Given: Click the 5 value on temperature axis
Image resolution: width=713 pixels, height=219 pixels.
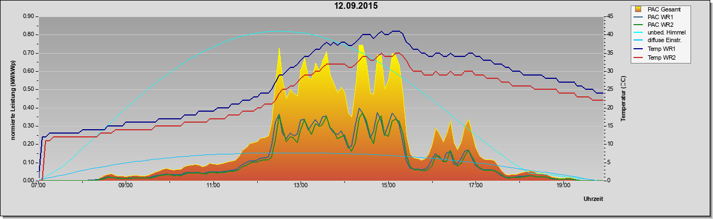Looking at the screenshot, I should (x=608, y=163).
